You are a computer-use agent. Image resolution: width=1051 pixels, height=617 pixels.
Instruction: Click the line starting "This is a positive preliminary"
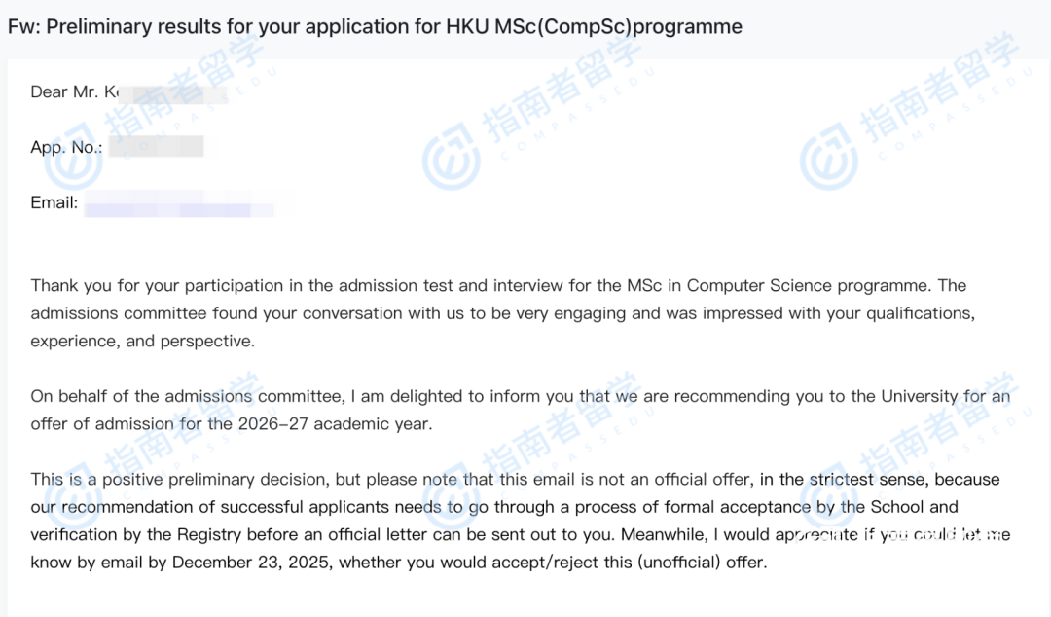175,480
